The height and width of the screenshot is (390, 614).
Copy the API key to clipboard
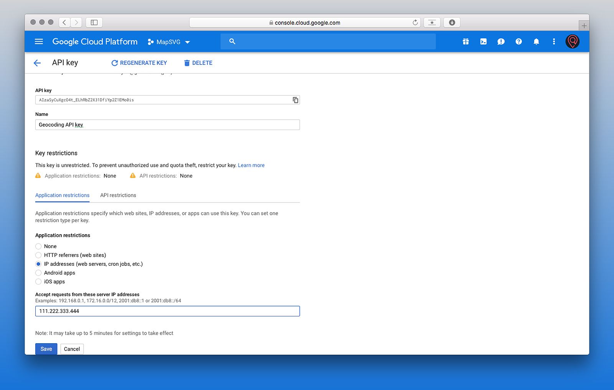[x=295, y=100]
